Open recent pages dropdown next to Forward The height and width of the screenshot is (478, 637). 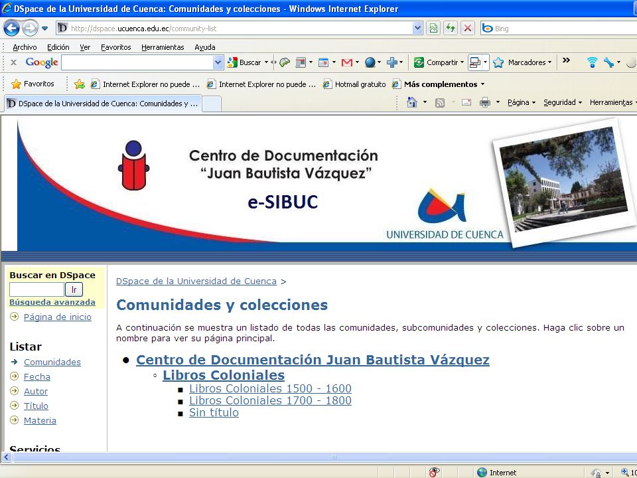coord(45,29)
